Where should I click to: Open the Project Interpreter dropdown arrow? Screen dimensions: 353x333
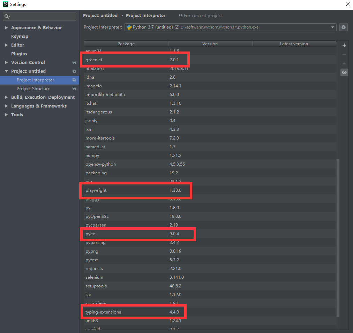pyautogui.click(x=332, y=27)
